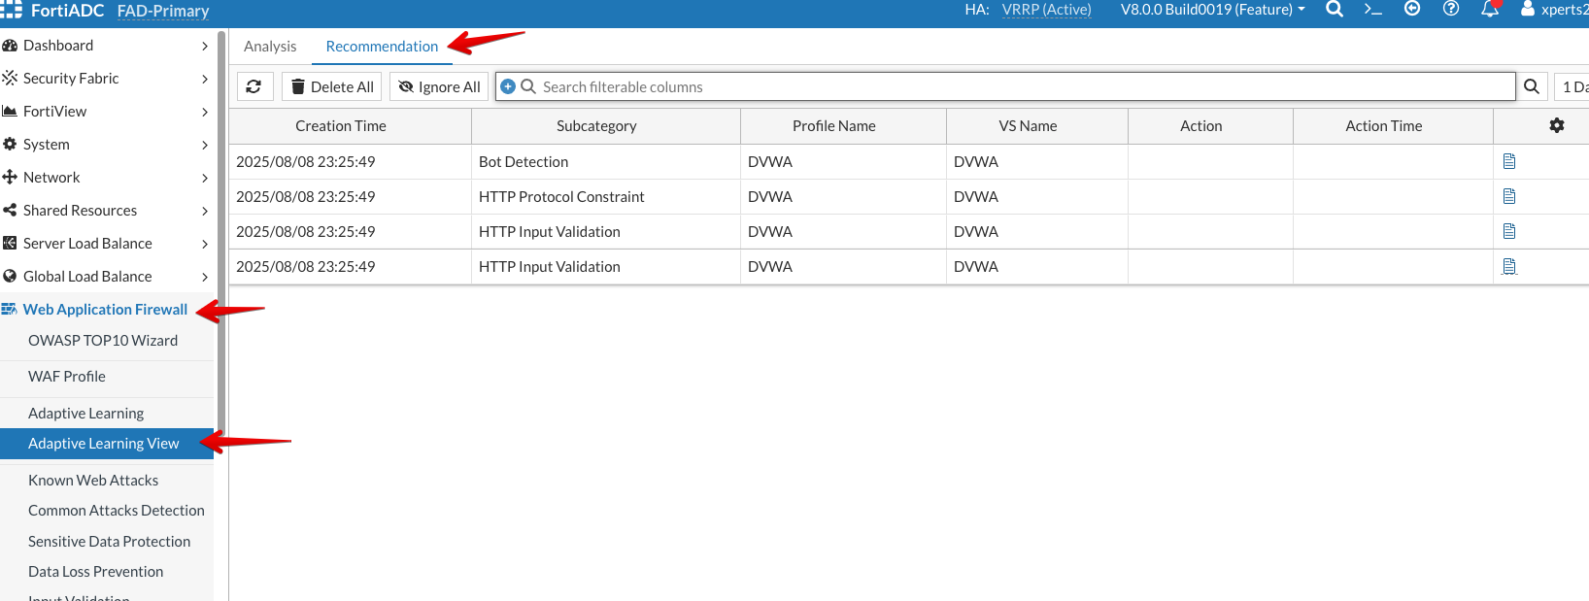1589x601 pixels.
Task: Click the global search magnifier in header
Action: click(1335, 10)
